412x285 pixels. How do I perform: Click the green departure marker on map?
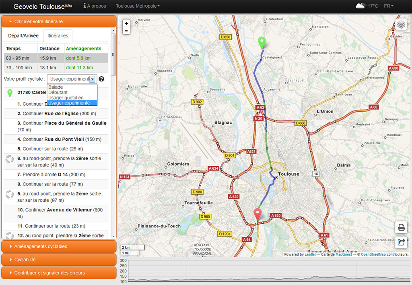[x=262, y=43]
